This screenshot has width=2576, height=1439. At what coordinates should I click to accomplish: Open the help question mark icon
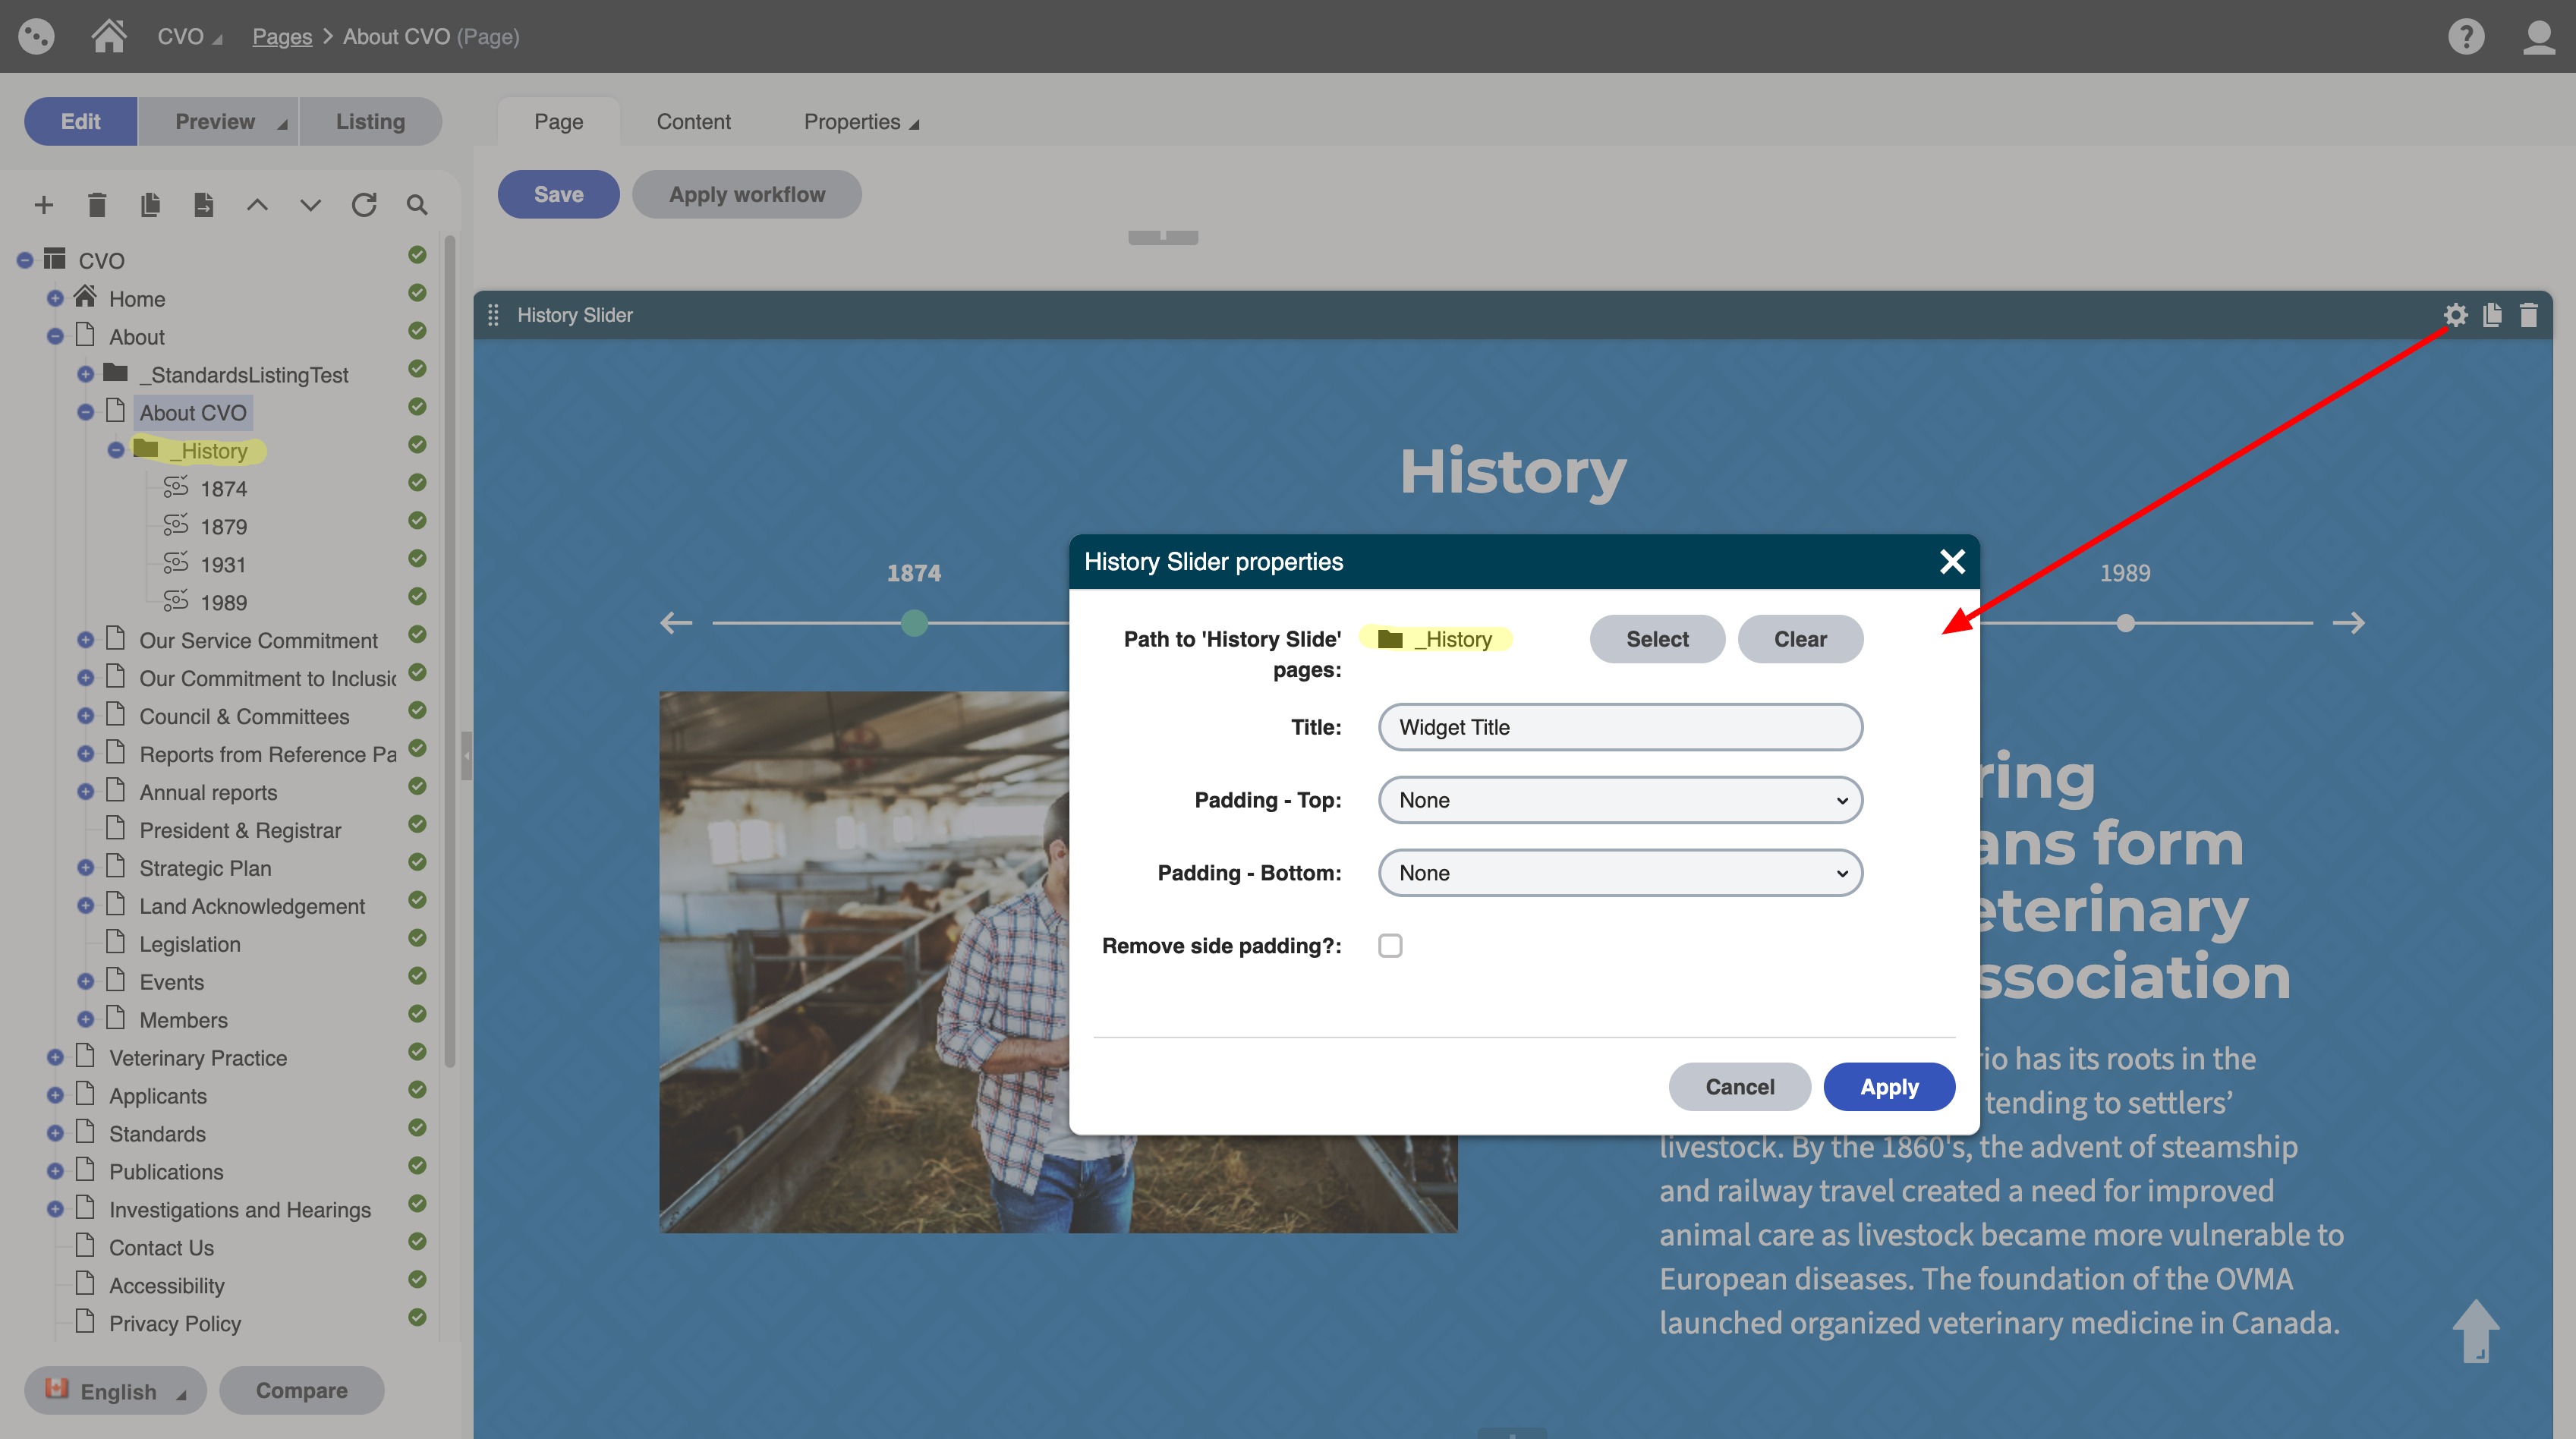[2466, 36]
